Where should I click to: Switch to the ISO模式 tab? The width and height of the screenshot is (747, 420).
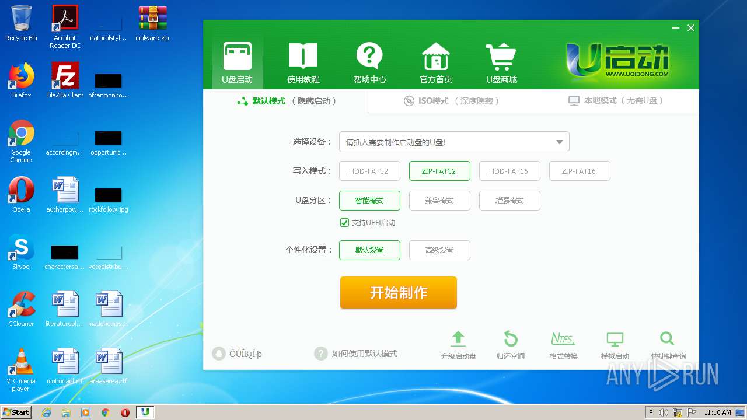tap(452, 101)
